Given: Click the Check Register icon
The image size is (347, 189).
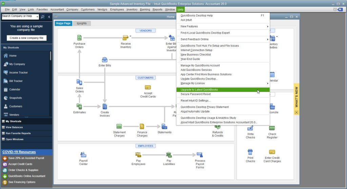Looking at the screenshot, I should [x=272, y=128].
